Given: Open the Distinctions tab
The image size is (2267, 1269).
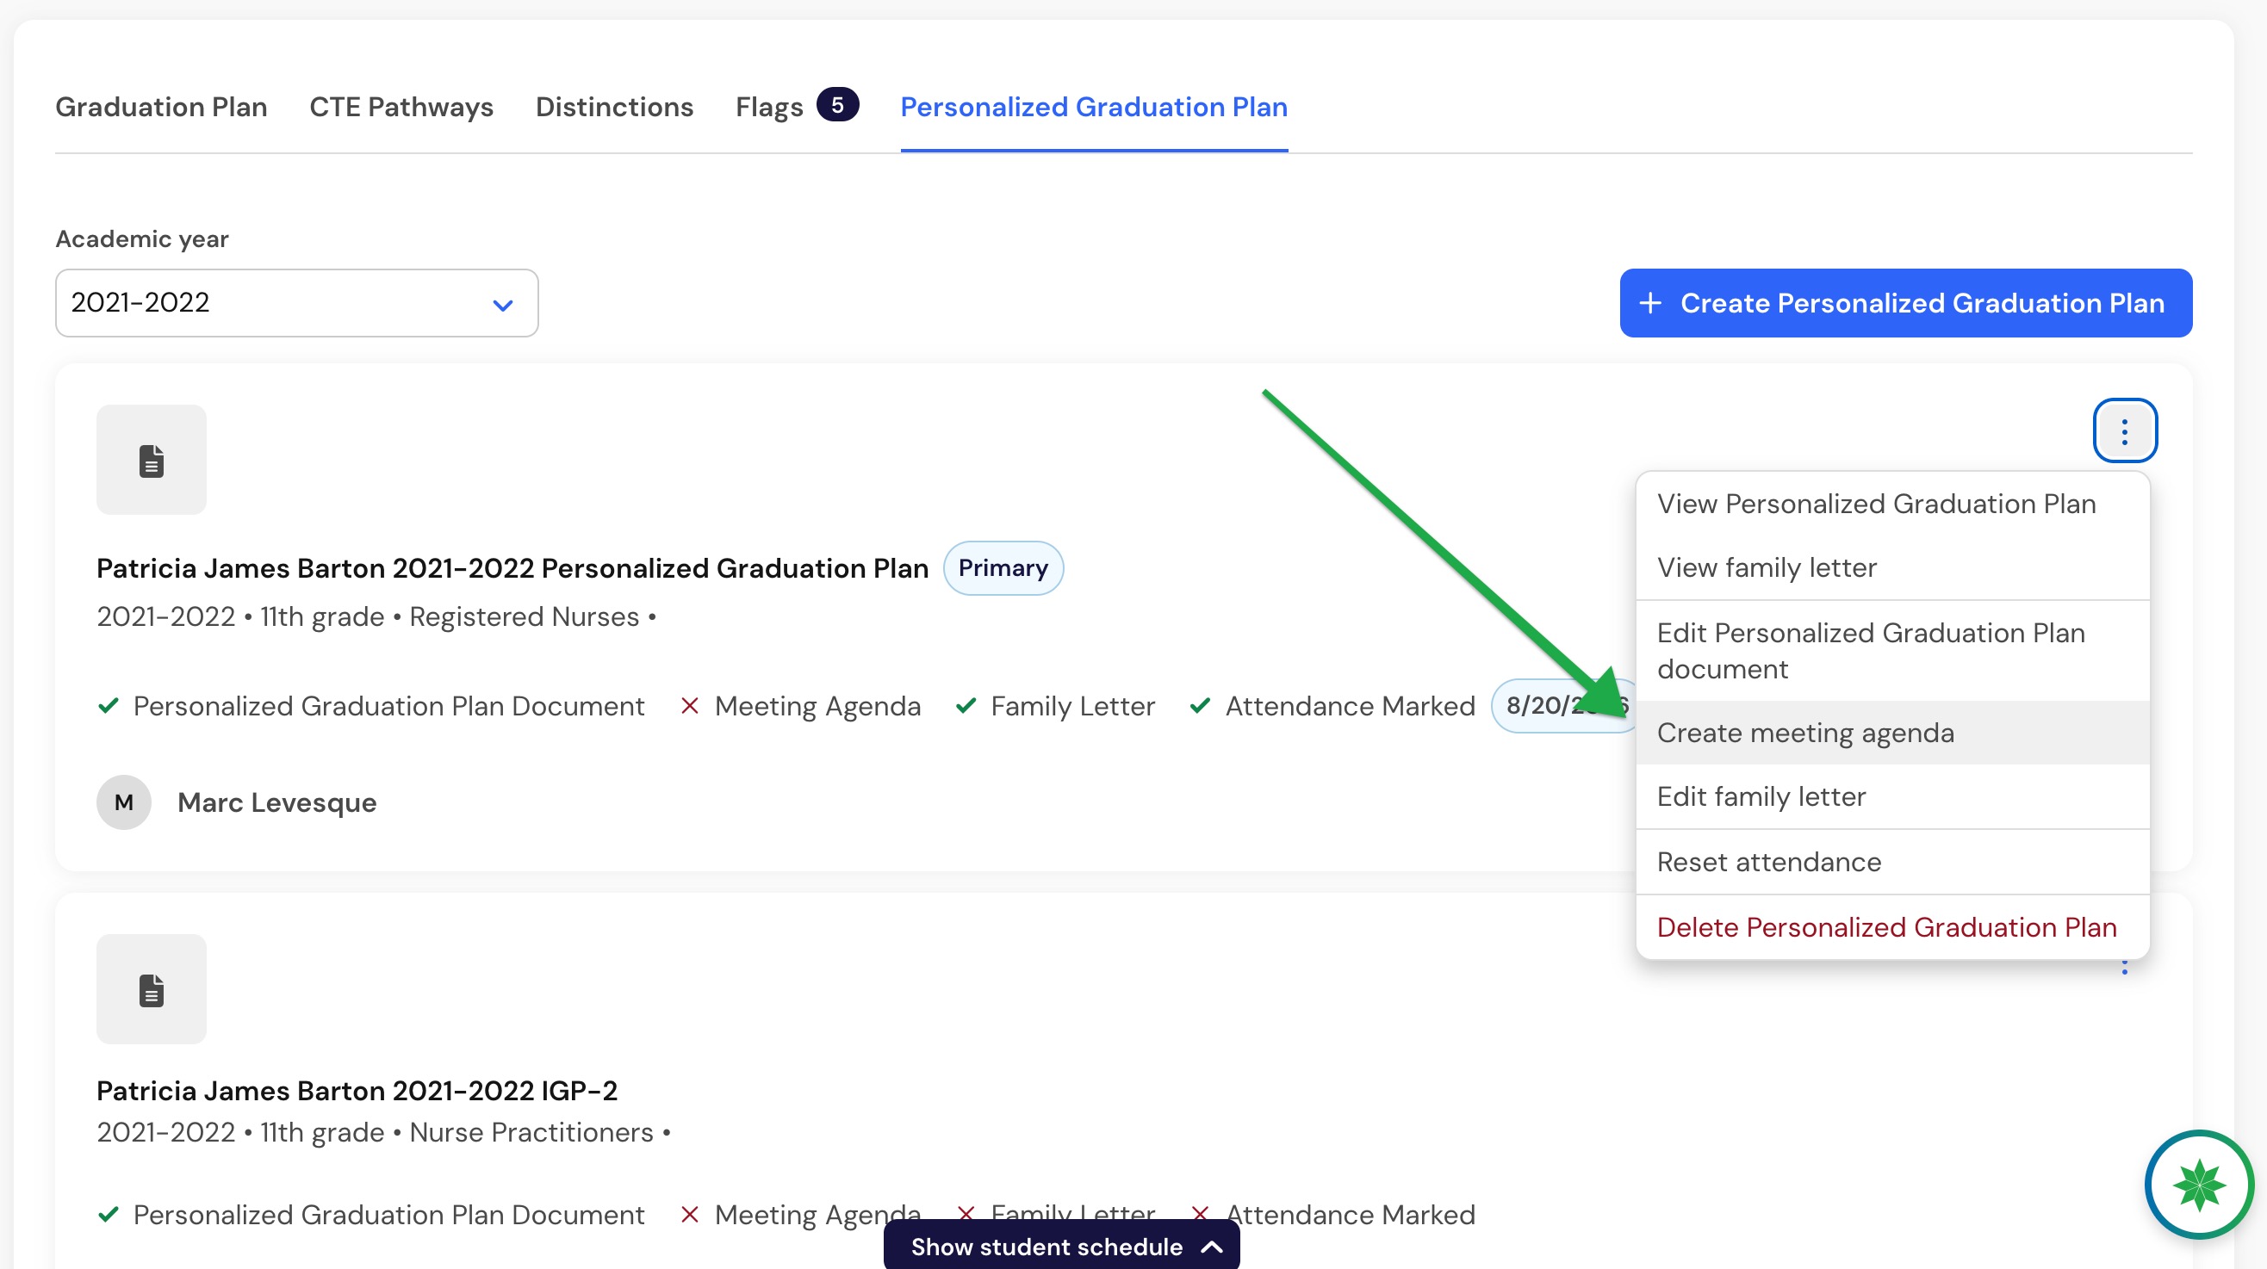Looking at the screenshot, I should click(614, 108).
